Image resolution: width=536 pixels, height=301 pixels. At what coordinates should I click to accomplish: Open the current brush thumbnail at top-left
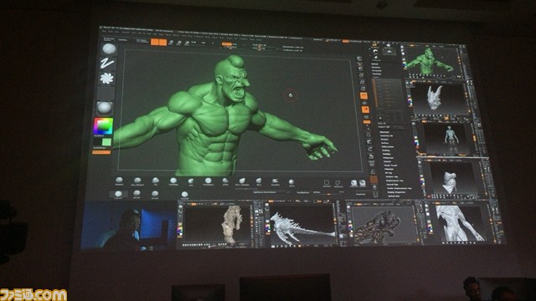(109, 48)
